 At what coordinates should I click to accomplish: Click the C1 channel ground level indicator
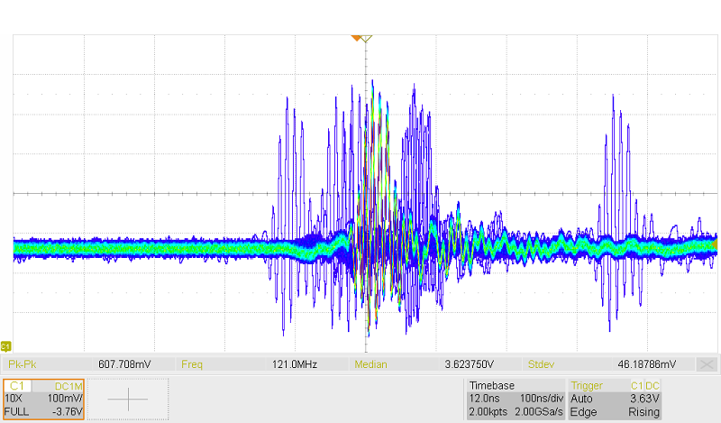5,346
